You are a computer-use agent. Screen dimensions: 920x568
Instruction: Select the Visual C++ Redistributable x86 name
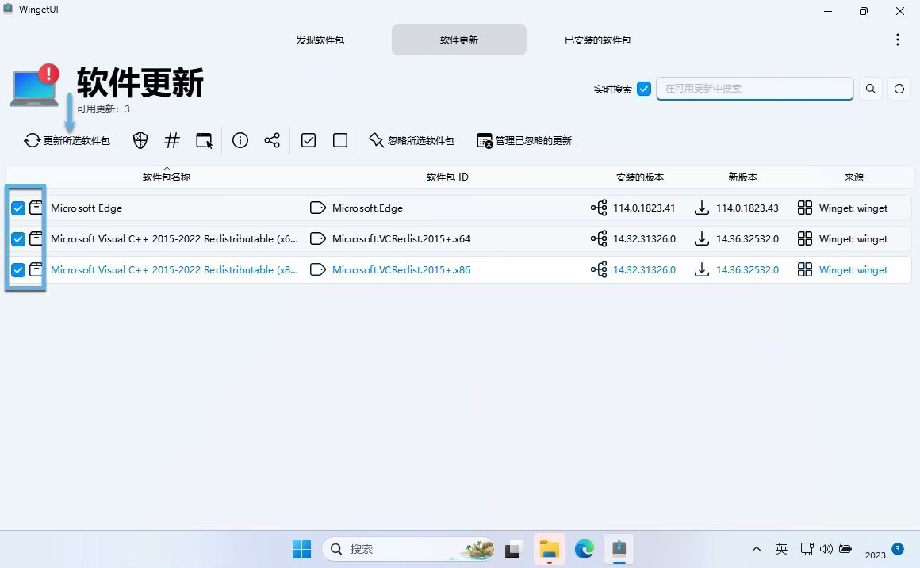click(174, 270)
